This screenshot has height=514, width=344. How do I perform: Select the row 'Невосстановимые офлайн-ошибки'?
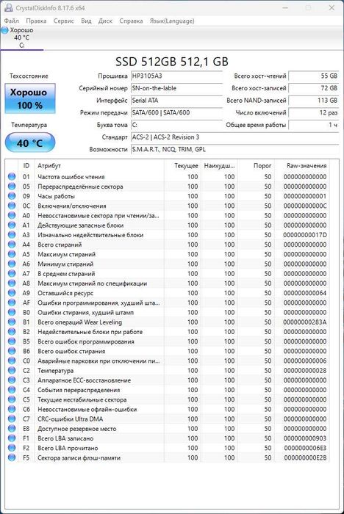click(168, 410)
